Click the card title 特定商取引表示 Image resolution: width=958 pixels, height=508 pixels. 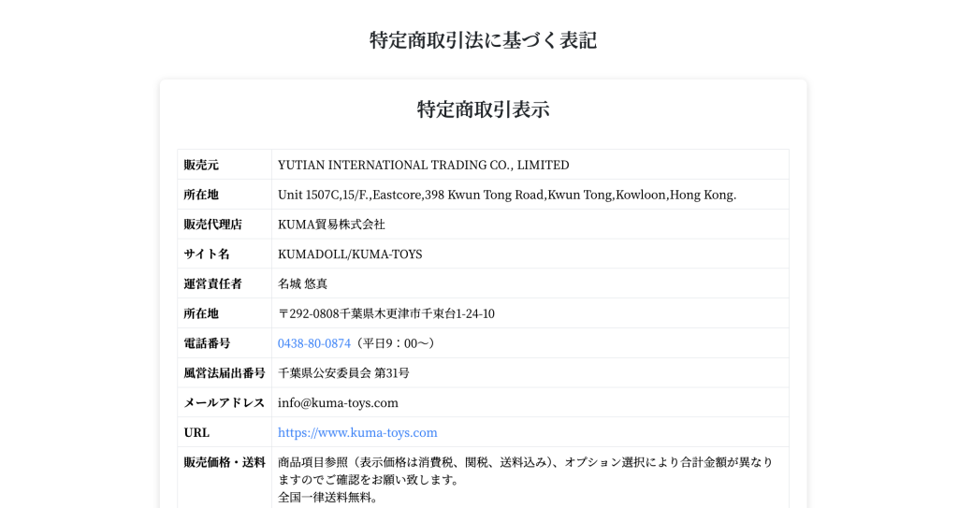(483, 109)
